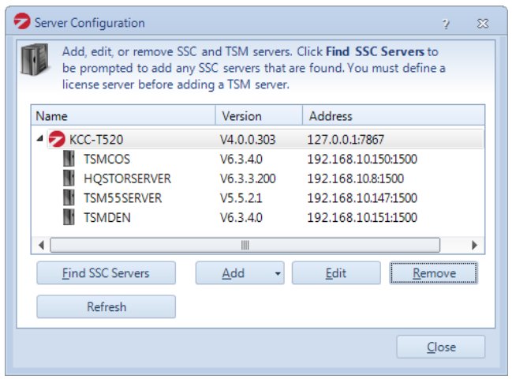512x383 pixels.
Task: Click the TSMDEN server icon
Action: pyautogui.click(x=69, y=217)
